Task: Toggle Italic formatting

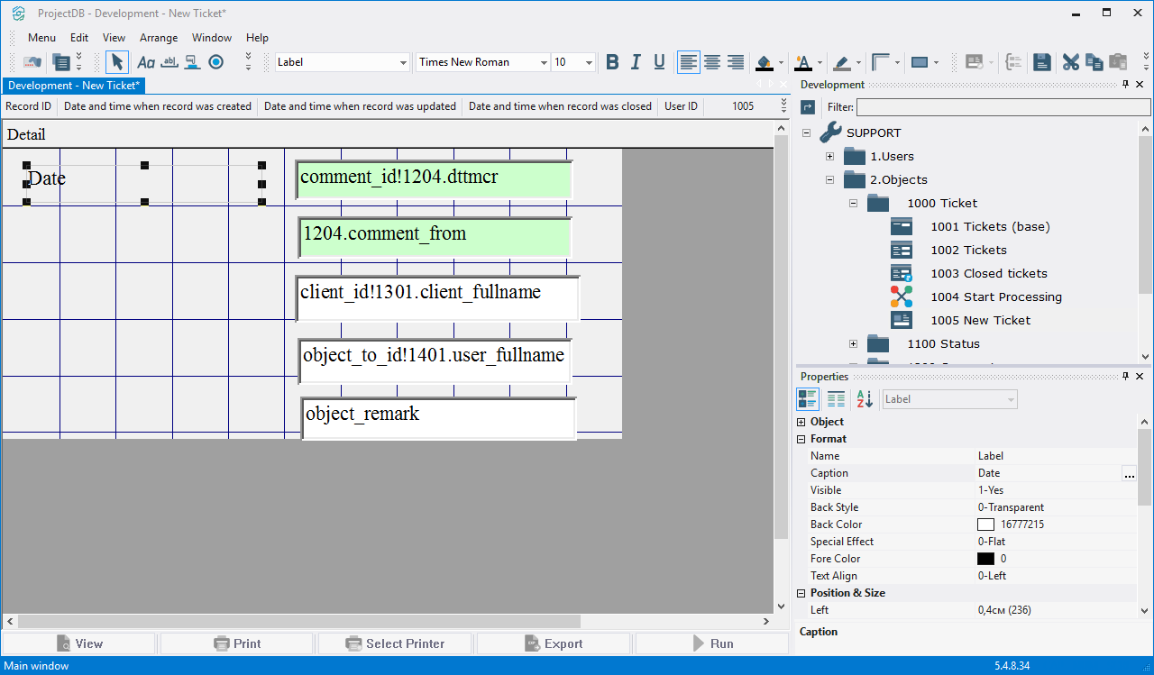Action: (636, 62)
